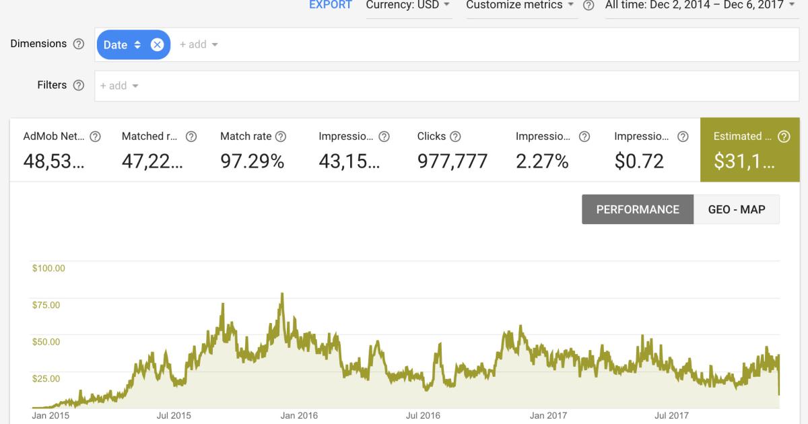The image size is (808, 424).
Task: Open the All time date range picker
Action: (701, 5)
